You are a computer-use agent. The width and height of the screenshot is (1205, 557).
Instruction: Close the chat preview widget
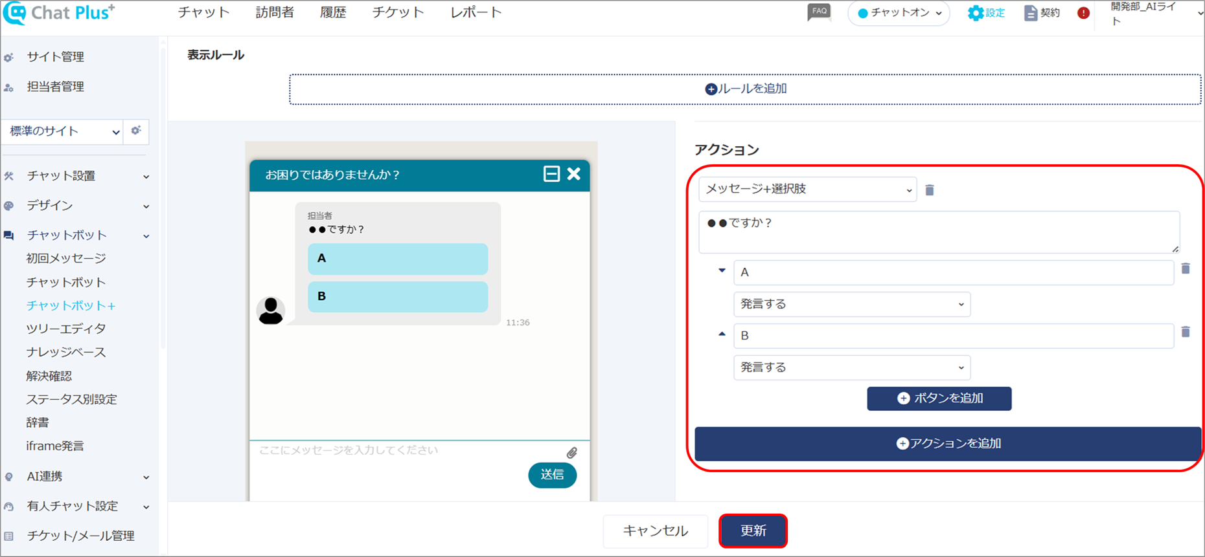click(x=574, y=174)
